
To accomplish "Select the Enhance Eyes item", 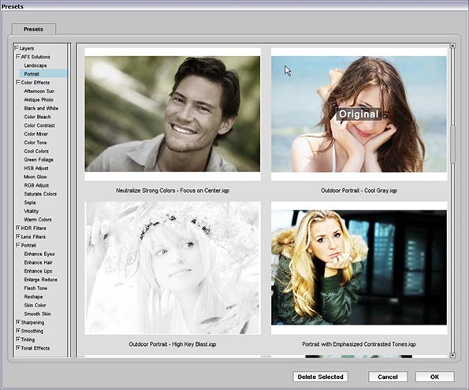I will tap(39, 254).
